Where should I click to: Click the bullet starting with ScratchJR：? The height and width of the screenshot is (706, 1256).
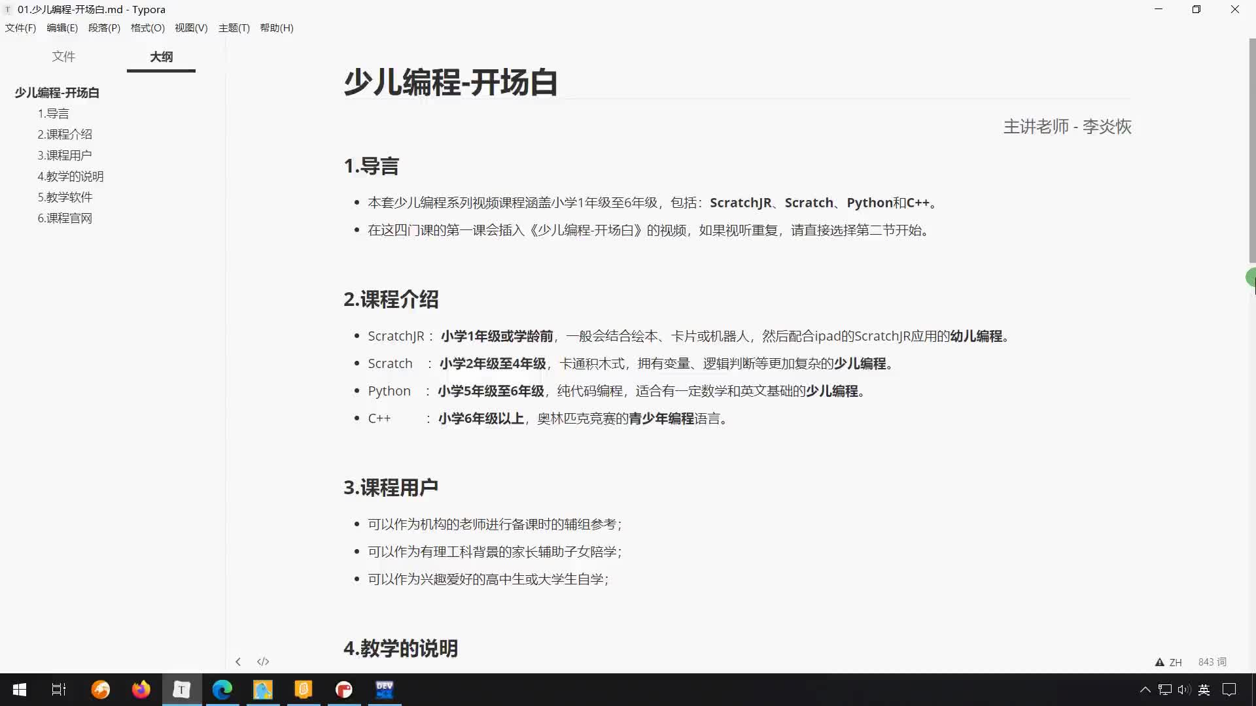click(x=690, y=336)
